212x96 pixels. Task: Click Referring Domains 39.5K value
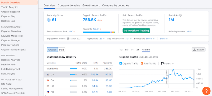189,32
